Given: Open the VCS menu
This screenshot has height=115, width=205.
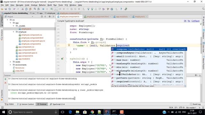Looking at the screenshot, I should tap(66, 5).
